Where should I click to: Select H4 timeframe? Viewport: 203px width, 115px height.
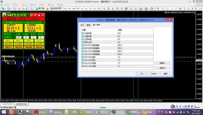point(86,9)
